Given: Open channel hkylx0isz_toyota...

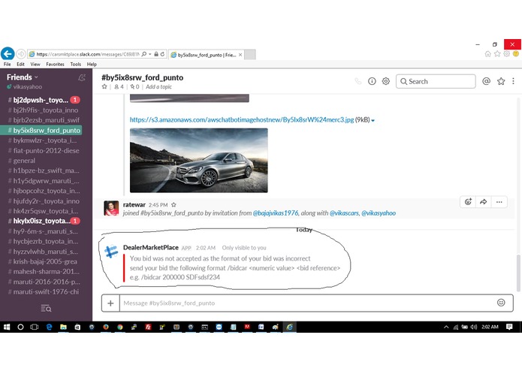Looking at the screenshot, I should tap(41, 221).
